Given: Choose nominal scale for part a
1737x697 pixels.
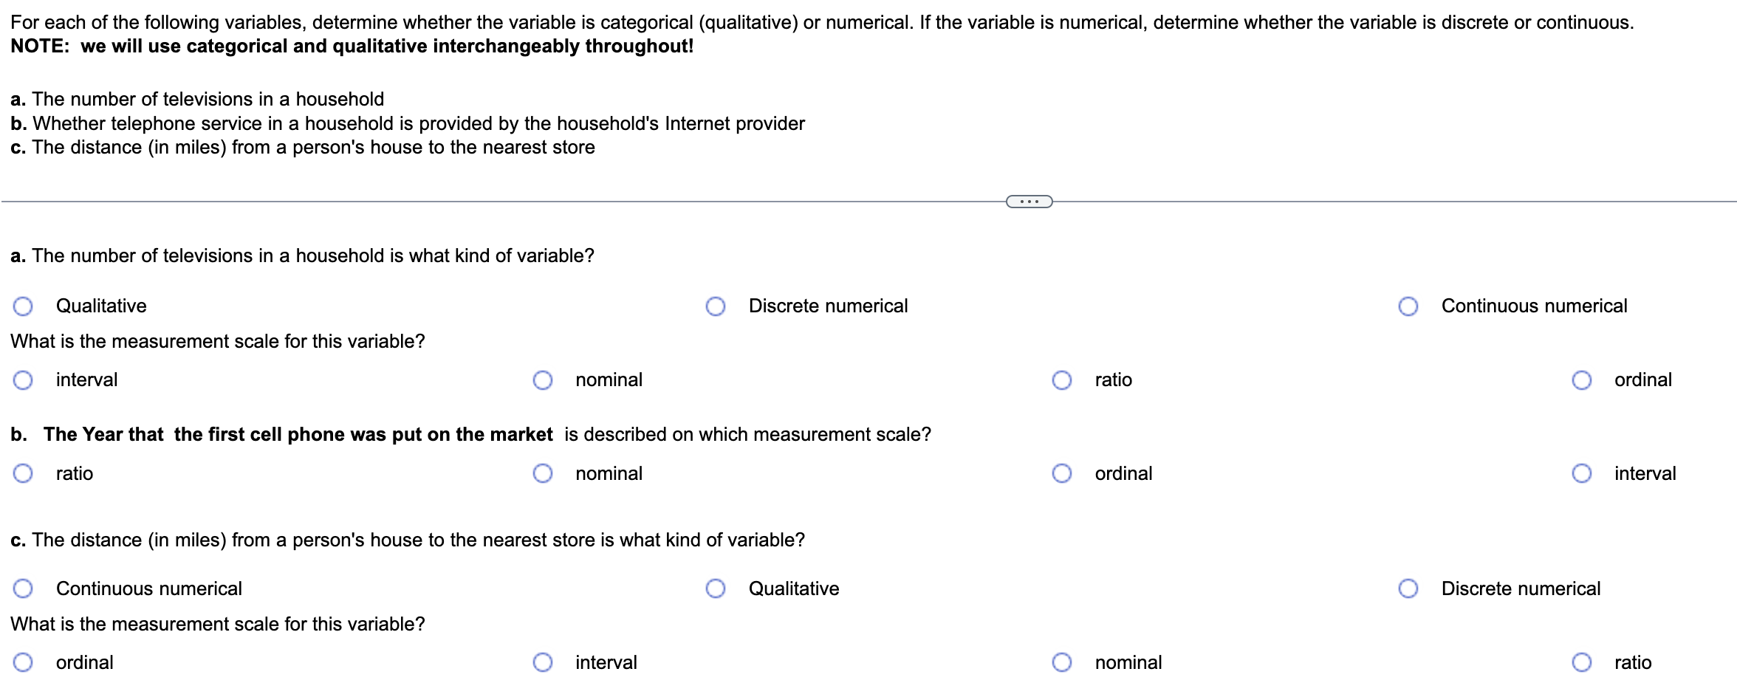Looking at the screenshot, I should [x=544, y=379].
